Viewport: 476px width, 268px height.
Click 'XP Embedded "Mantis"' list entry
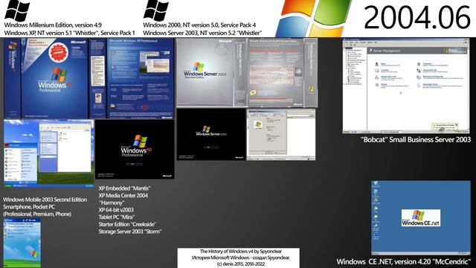click(x=124, y=188)
